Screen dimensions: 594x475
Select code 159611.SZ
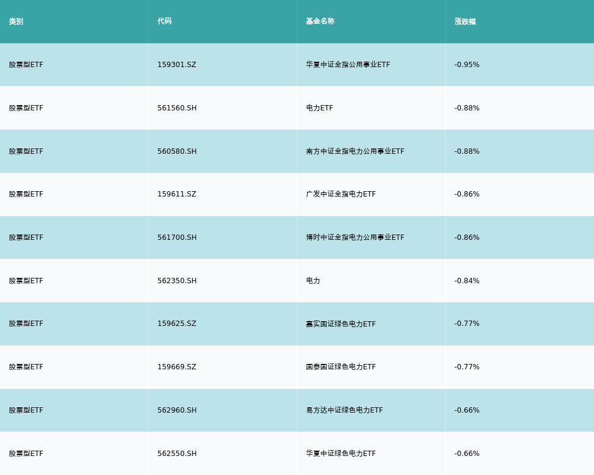177,194
